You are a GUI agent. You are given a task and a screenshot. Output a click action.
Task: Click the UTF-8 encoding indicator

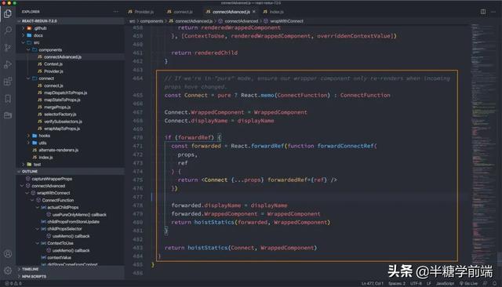pyautogui.click(x=416, y=284)
